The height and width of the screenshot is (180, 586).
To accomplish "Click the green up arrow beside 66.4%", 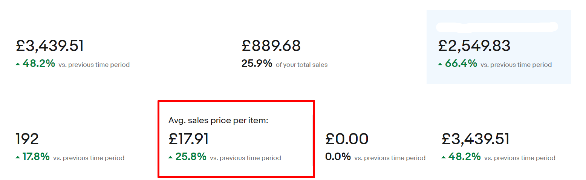I will click(x=440, y=65).
